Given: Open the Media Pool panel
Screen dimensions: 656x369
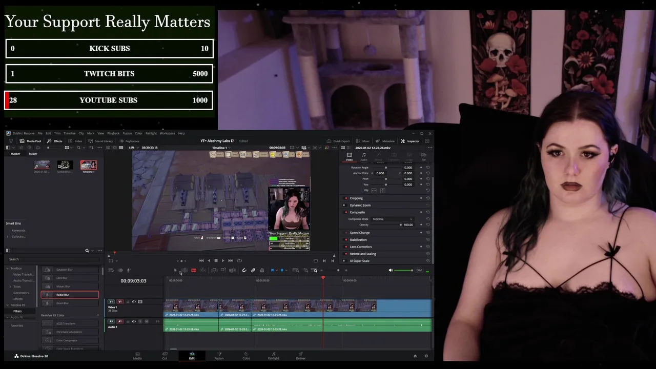Looking at the screenshot, I should click(30, 141).
